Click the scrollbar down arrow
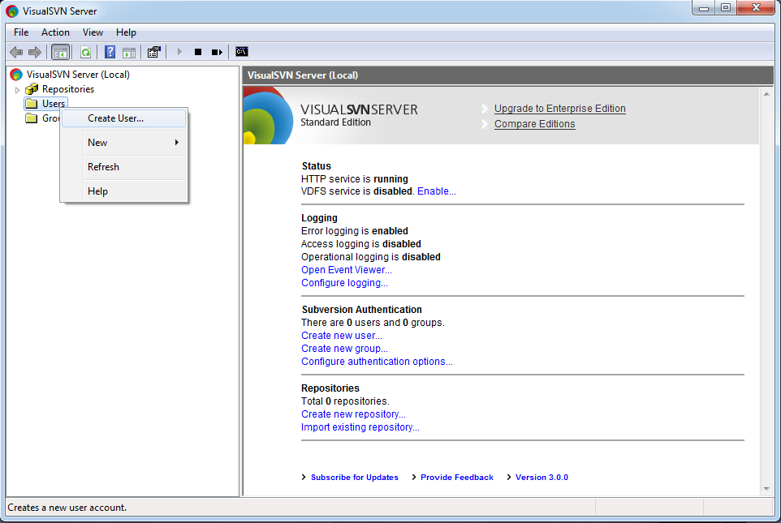 point(766,489)
